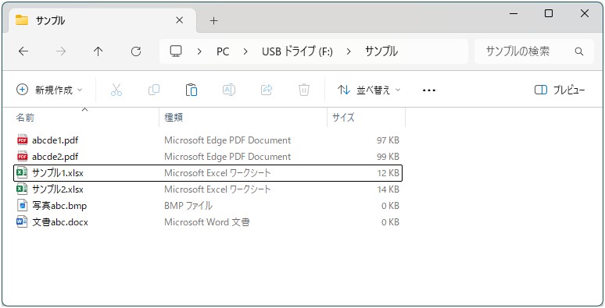Click the Cut scissors icon
This screenshot has height=308, width=605.
coord(116,90)
